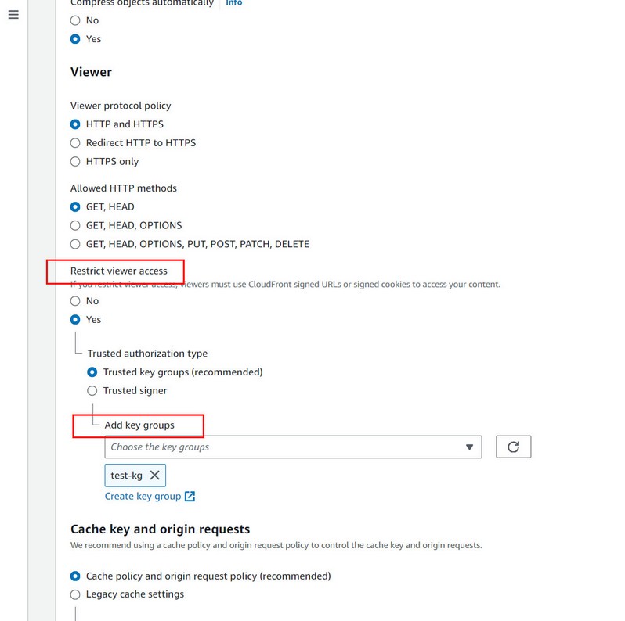The width and height of the screenshot is (625, 621).
Task: Click the refresh key groups icon
Action: tap(513, 447)
